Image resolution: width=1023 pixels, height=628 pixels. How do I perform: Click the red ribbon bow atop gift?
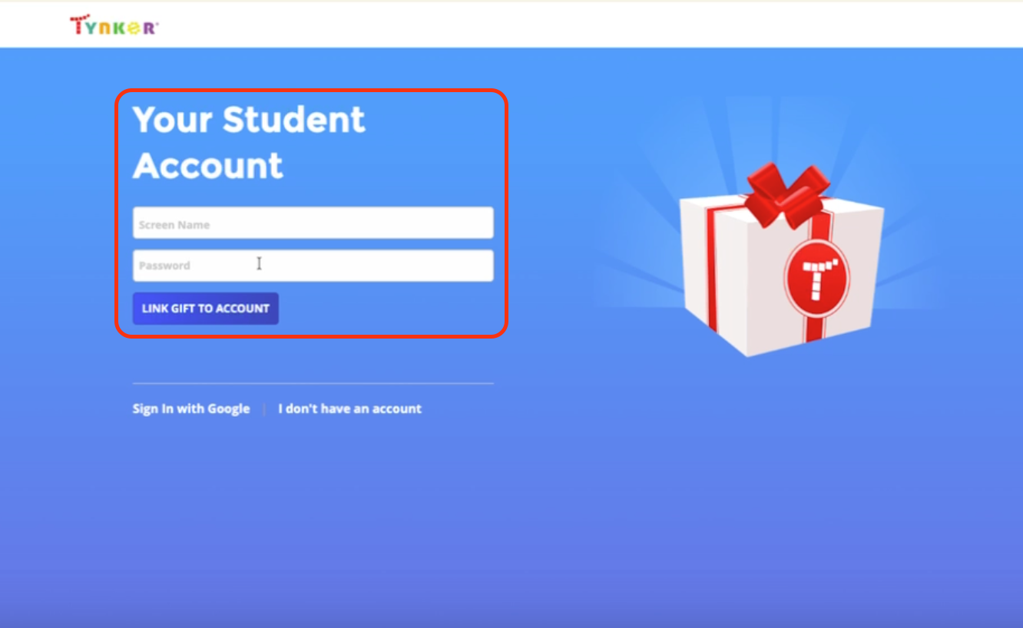[784, 194]
